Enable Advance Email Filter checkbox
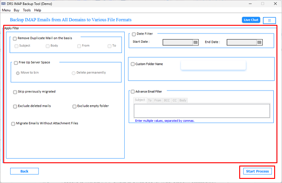 (x=132, y=91)
